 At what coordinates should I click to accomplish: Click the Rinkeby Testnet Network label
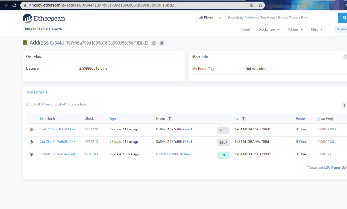point(43,29)
